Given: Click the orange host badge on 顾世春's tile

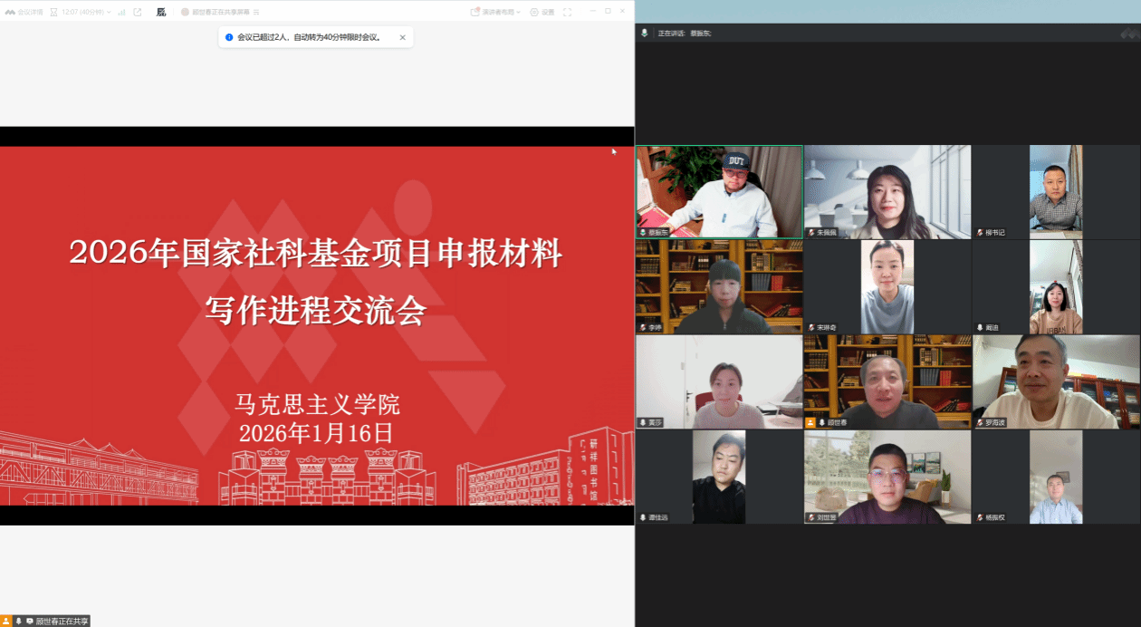Looking at the screenshot, I should point(810,422).
